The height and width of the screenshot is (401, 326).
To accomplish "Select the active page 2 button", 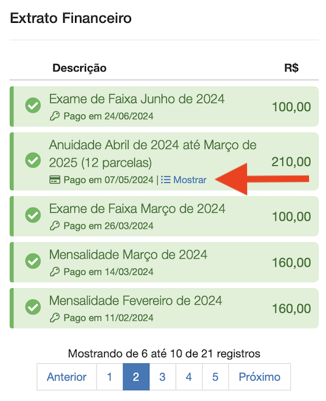I will click(x=136, y=377).
